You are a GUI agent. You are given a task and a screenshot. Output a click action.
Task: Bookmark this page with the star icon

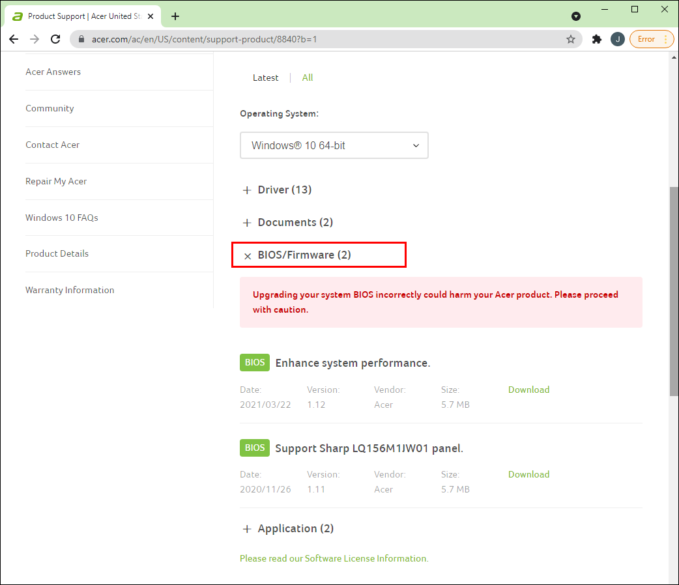[571, 39]
